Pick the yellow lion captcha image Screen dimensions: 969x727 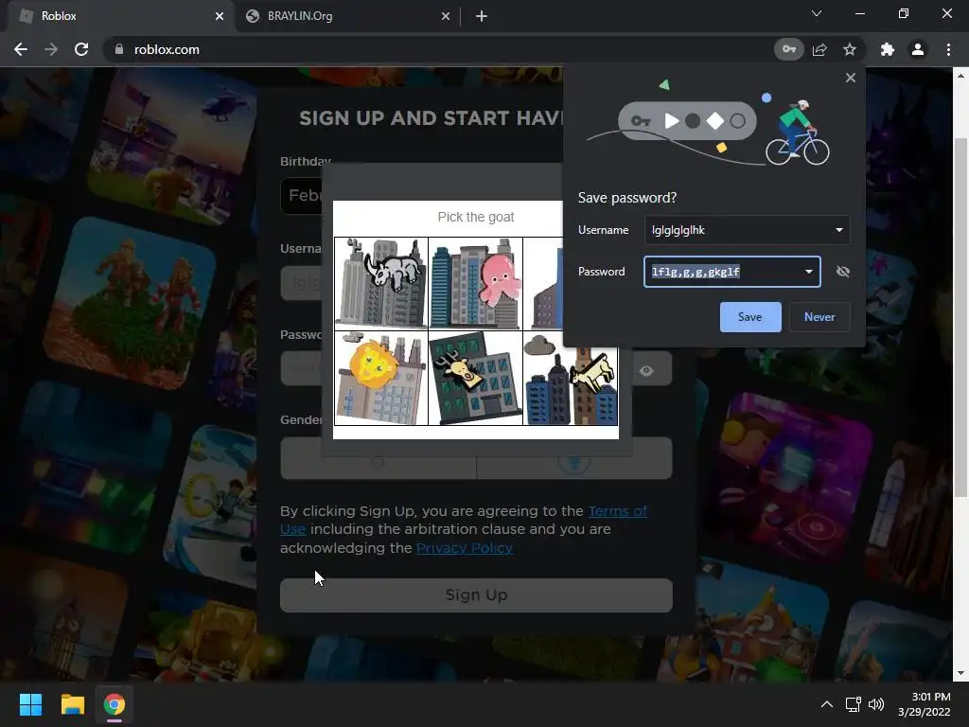click(x=381, y=378)
